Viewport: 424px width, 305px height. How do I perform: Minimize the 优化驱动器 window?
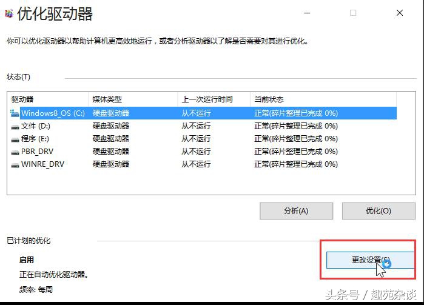click(x=307, y=13)
